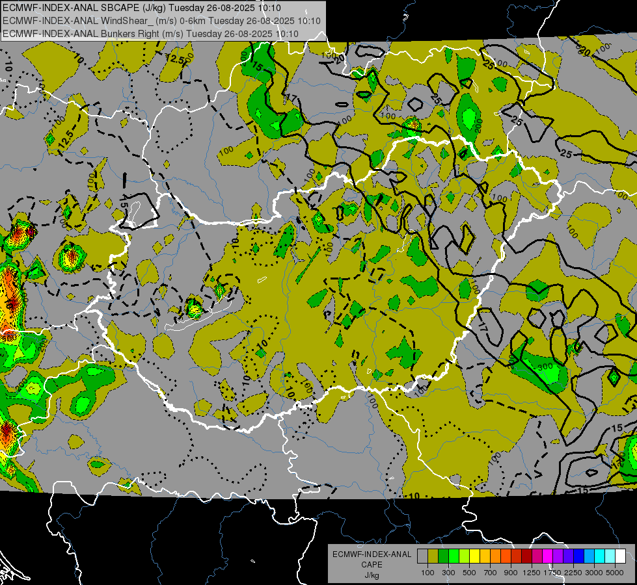Click the legend value 1250
This screenshot has width=637, height=585.
pyautogui.click(x=532, y=573)
